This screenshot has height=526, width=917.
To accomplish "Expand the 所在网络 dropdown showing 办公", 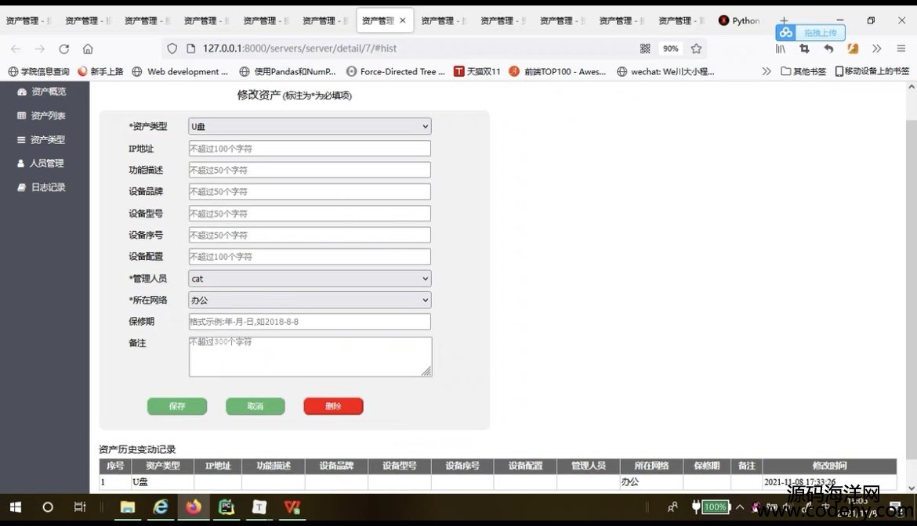I will (x=310, y=300).
